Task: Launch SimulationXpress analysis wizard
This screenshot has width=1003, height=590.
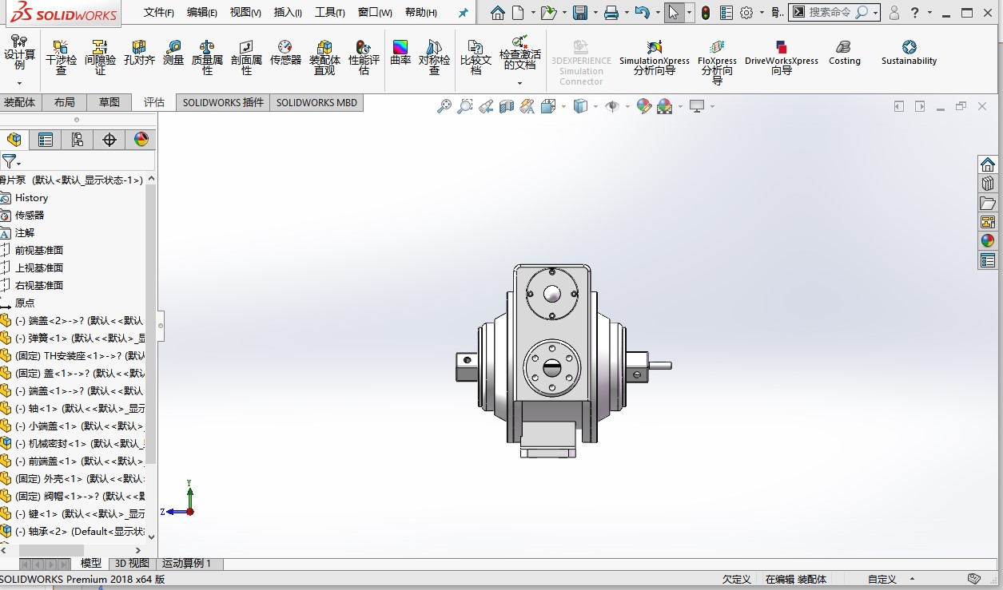Action: point(655,57)
